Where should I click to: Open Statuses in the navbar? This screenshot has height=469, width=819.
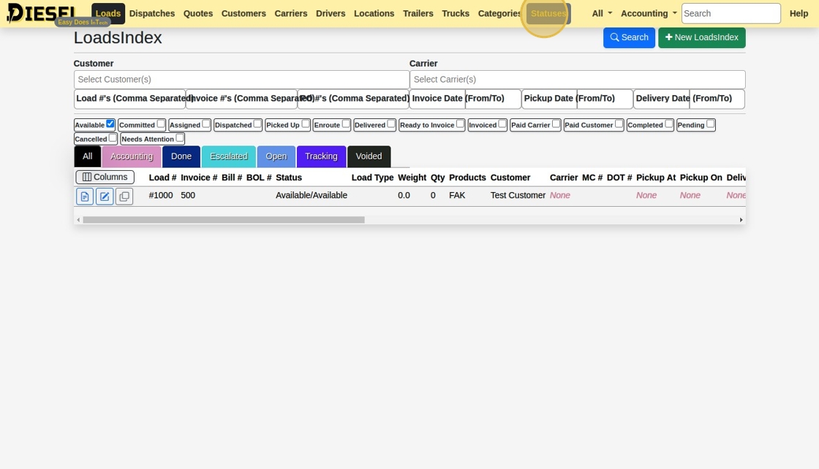click(548, 14)
